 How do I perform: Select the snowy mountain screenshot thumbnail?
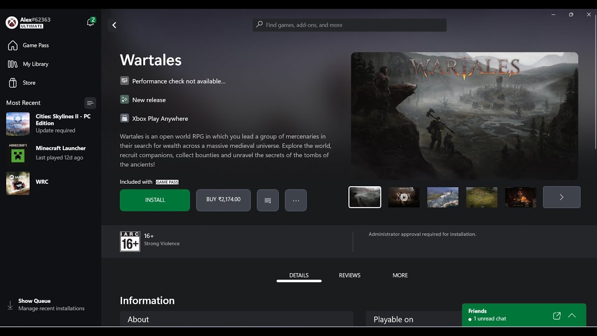click(x=443, y=197)
